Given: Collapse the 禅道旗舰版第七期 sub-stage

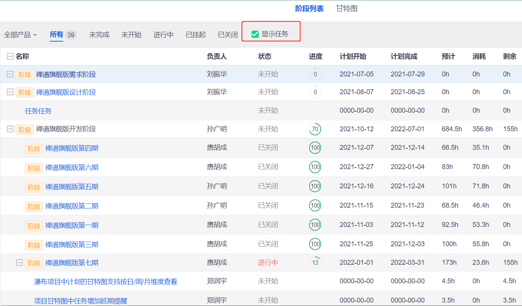Looking at the screenshot, I should (19, 263).
